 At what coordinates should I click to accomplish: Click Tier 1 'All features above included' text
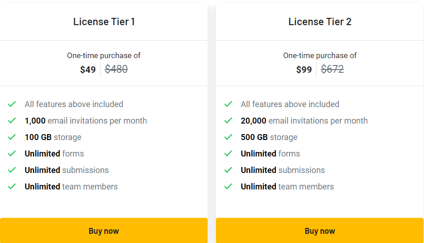[x=74, y=104]
